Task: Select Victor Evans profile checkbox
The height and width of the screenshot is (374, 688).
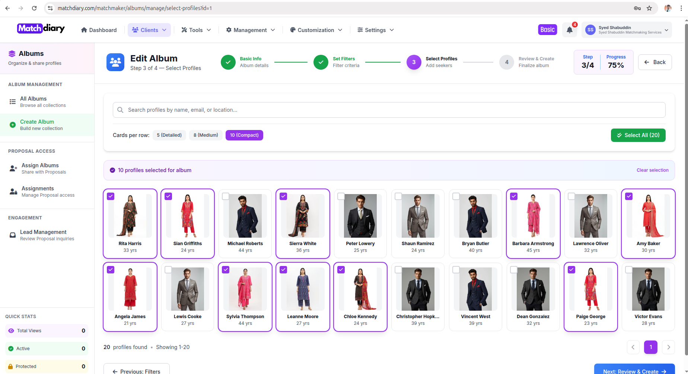Action: click(629, 270)
